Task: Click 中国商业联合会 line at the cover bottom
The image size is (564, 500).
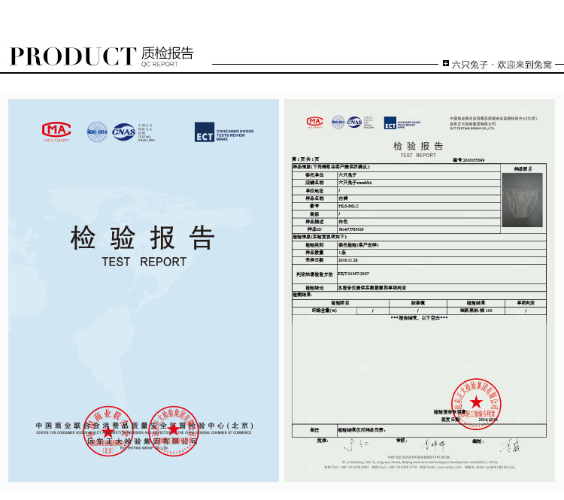Action: [144, 426]
